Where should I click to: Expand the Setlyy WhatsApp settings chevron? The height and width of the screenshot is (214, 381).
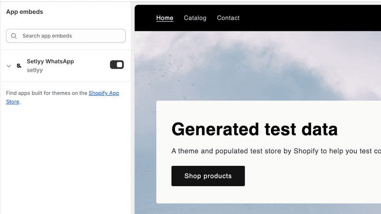pos(9,66)
